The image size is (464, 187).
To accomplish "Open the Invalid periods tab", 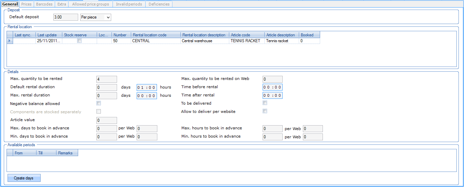I will pyautogui.click(x=129, y=4).
